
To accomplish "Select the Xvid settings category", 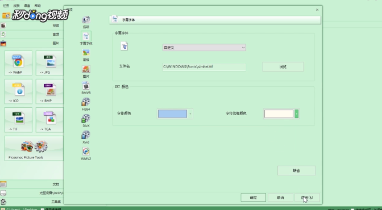I will point(86,137).
